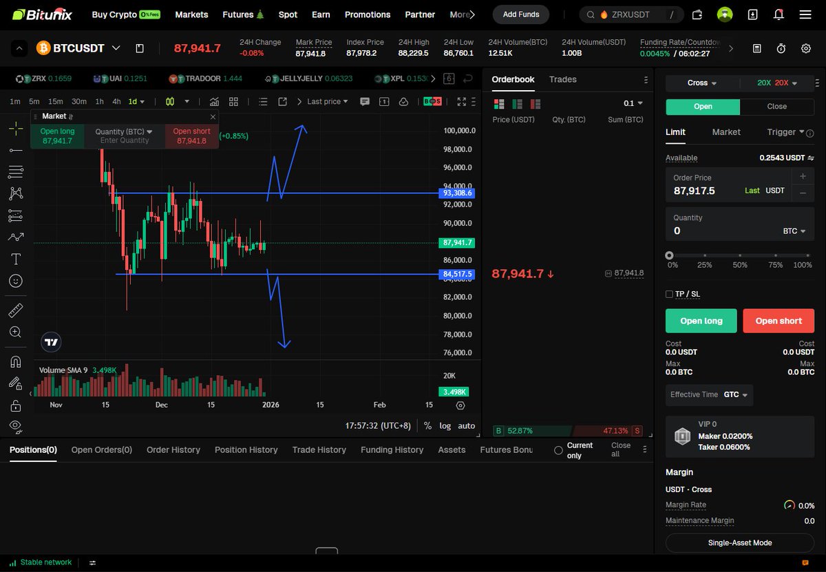Enable the TP / SL checkbox
Viewport: 826px width, 572px height.
click(x=669, y=294)
